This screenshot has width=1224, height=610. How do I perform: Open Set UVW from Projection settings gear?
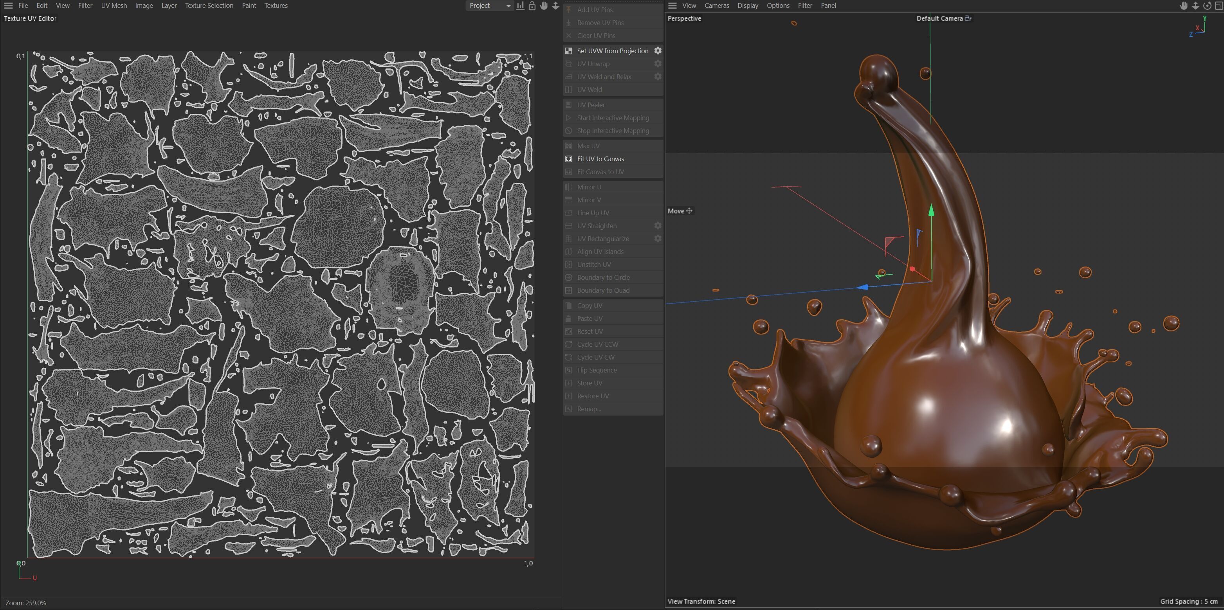(x=658, y=51)
